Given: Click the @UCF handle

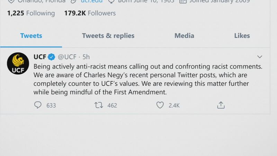Looking at the screenshot, I should pyautogui.click(x=67, y=57).
